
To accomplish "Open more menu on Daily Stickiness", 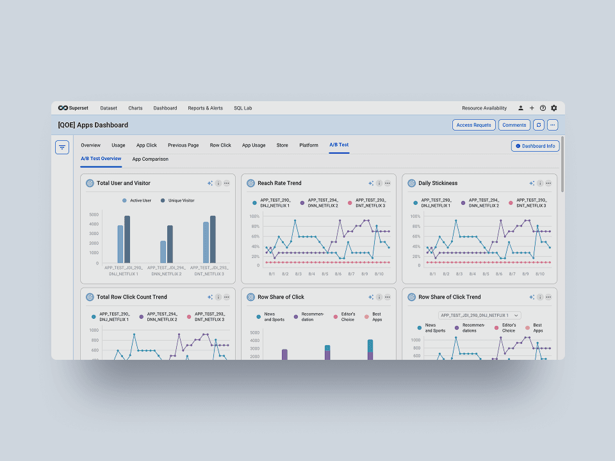I will 548,183.
